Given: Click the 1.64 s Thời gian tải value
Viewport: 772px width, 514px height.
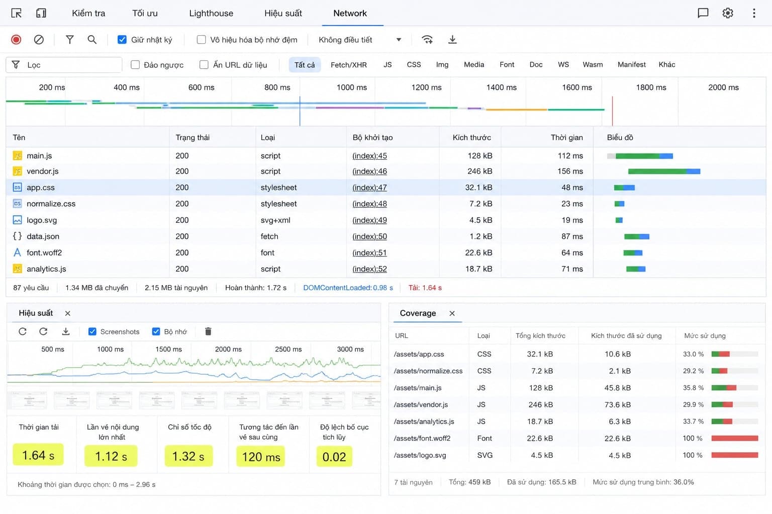Looking at the screenshot, I should coord(38,455).
